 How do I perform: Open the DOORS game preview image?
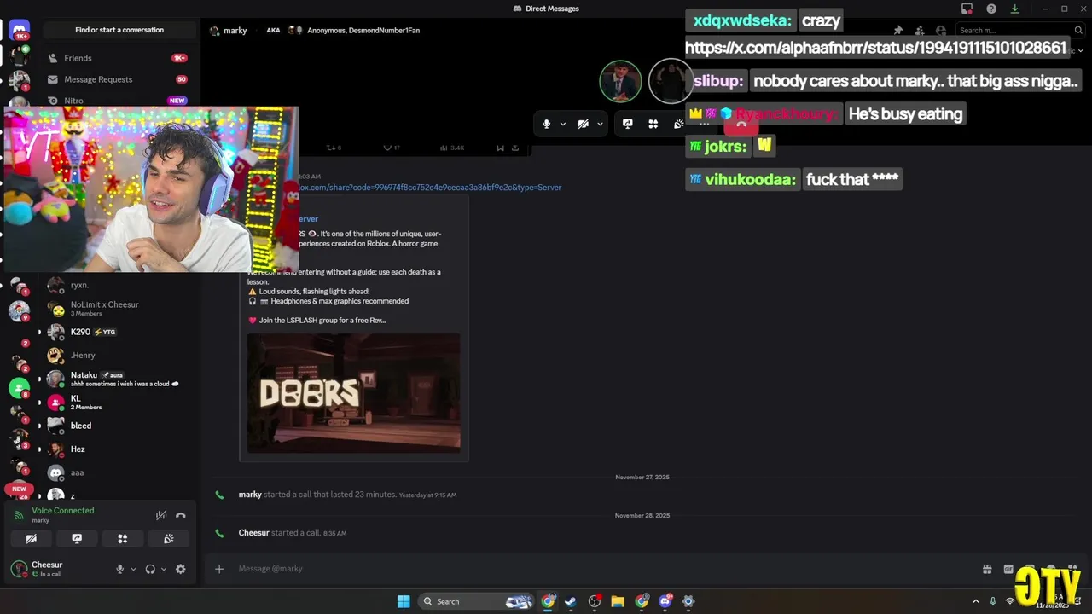coord(354,393)
